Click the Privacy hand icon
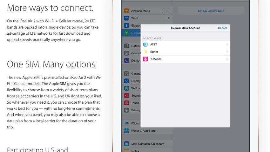Viewport: 270px width, 152px height. click(x=126, y=110)
